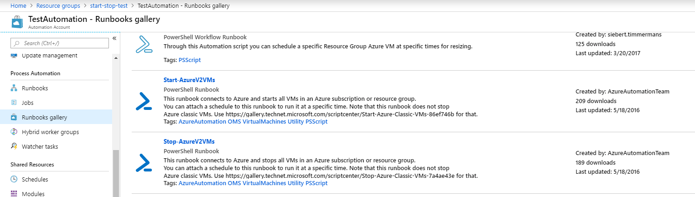Click the Stop-AzureV2VMs PowerShell icon
This screenshot has width=695, height=197.
click(x=144, y=163)
